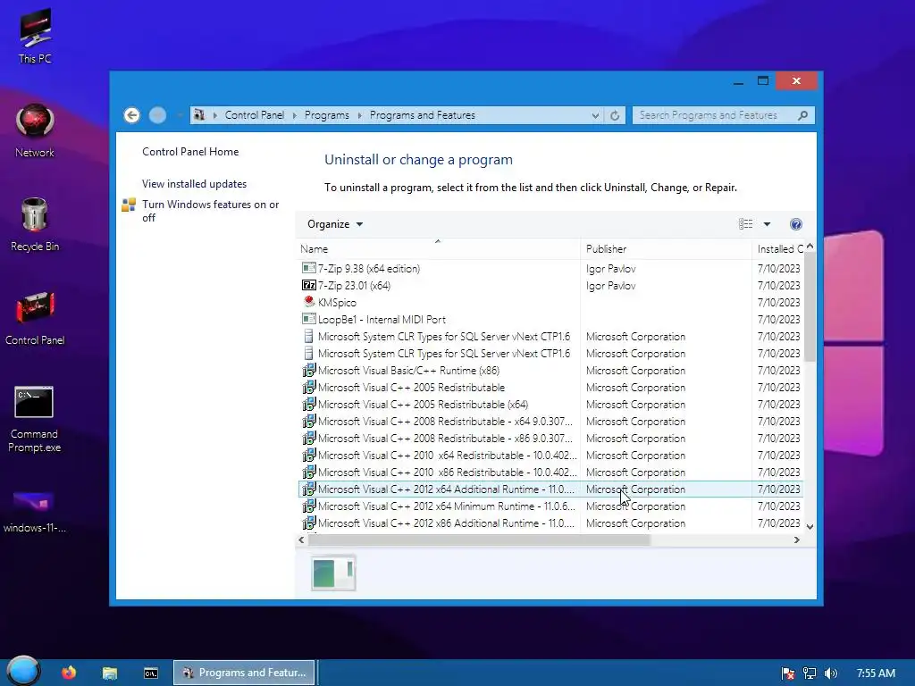
Task: Click the vertical scrollbar thumb
Action: tap(810, 307)
